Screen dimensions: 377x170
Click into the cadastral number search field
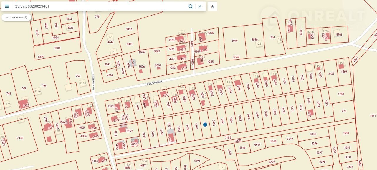pyautogui.click(x=100, y=6)
